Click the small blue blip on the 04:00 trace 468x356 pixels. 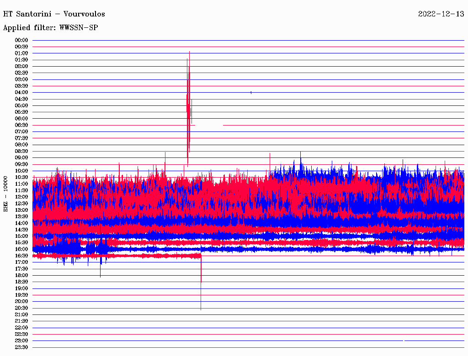coord(251,92)
